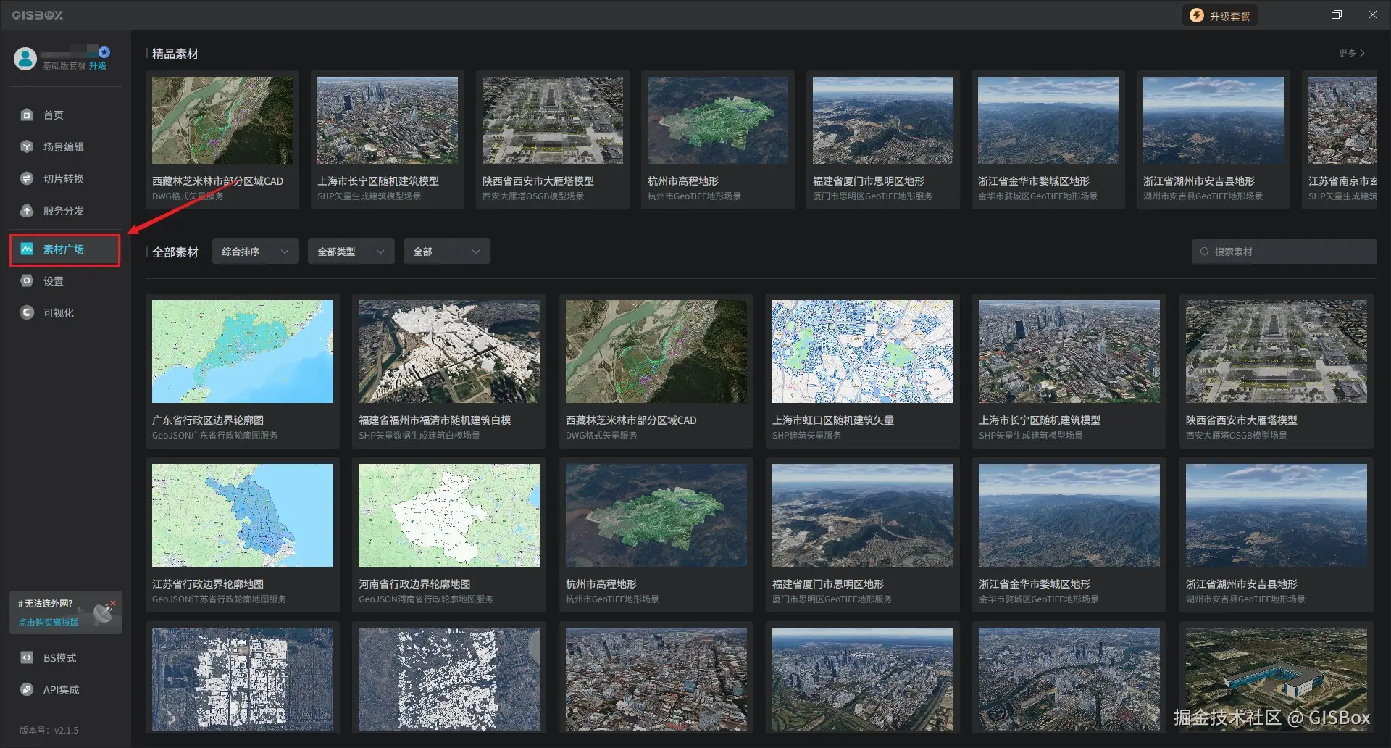The width and height of the screenshot is (1391, 748).
Task: Open featured 杭州市高程地形 thumbnail
Action: [718, 120]
